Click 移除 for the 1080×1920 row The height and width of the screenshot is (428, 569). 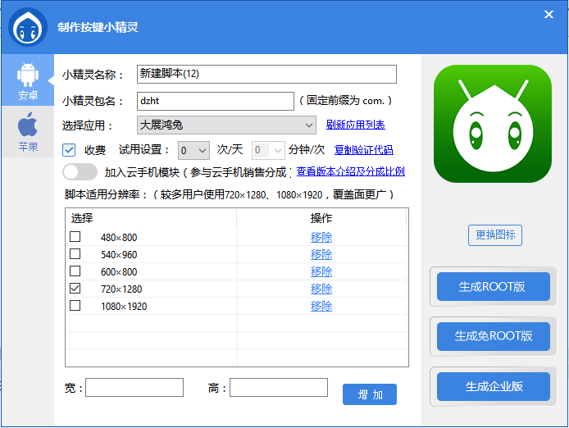(321, 307)
